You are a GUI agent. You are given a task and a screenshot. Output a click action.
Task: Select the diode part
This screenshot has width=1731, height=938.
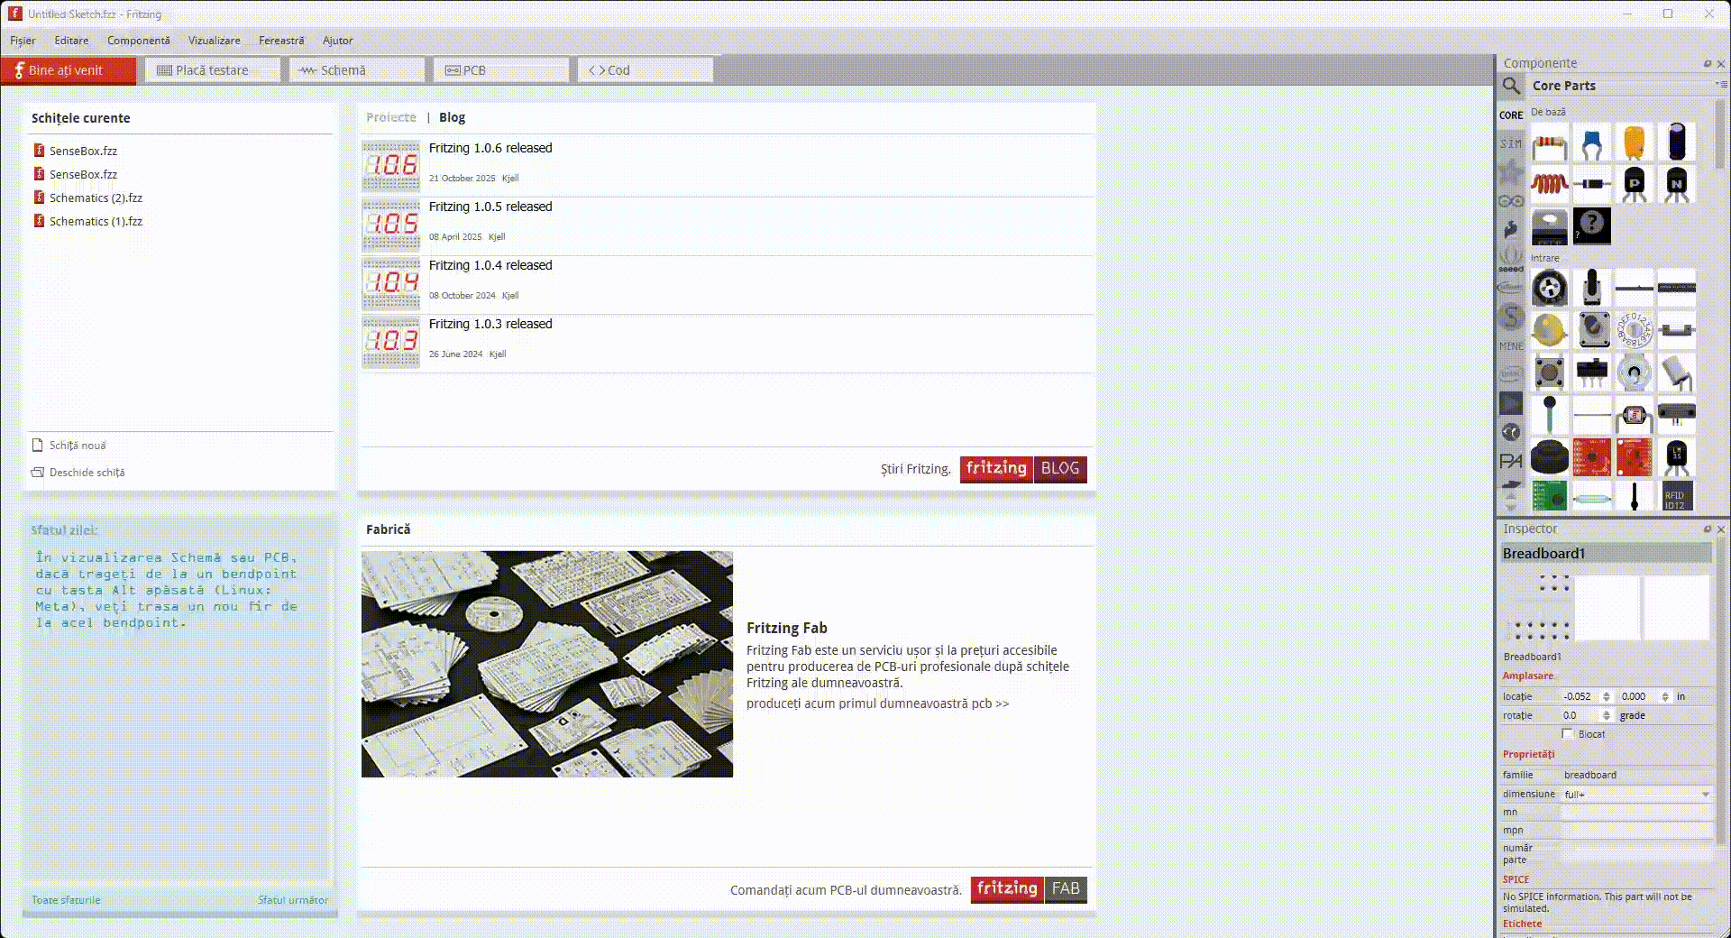(x=1591, y=184)
